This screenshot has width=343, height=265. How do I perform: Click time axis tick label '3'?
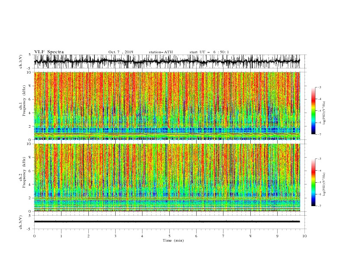115,236
